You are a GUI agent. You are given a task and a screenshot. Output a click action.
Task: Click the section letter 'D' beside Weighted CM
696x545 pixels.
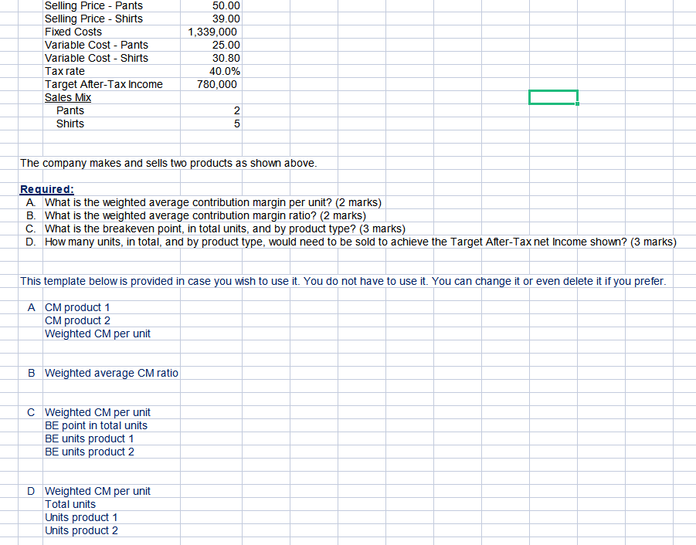[x=31, y=491]
